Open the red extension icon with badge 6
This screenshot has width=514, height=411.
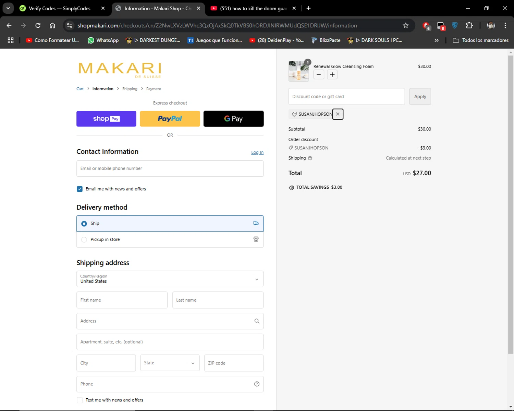[x=426, y=26]
